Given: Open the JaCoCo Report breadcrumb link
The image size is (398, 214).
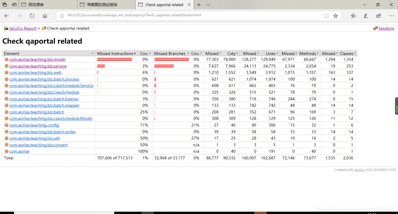Looking at the screenshot, I should pyautogui.click(x=23, y=28).
